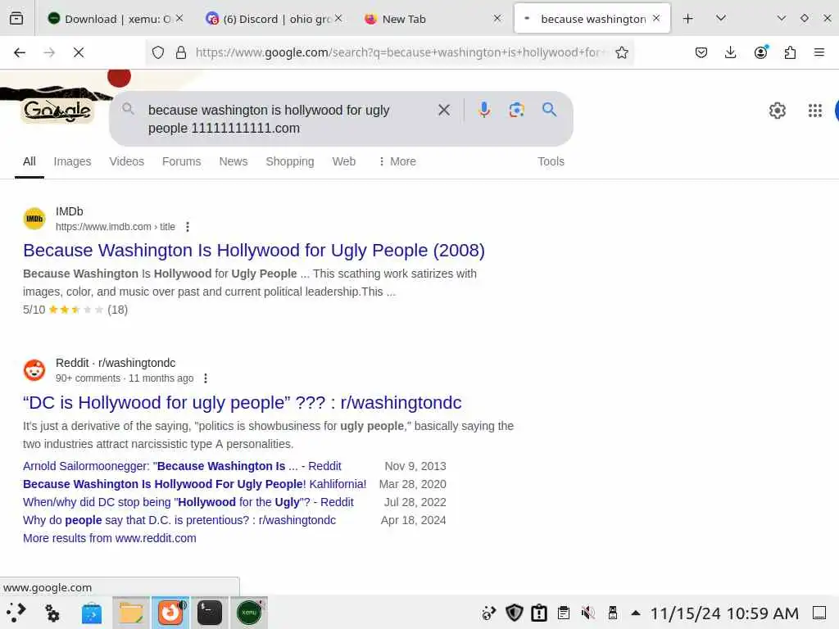Bookmark this page with the star

click(621, 52)
